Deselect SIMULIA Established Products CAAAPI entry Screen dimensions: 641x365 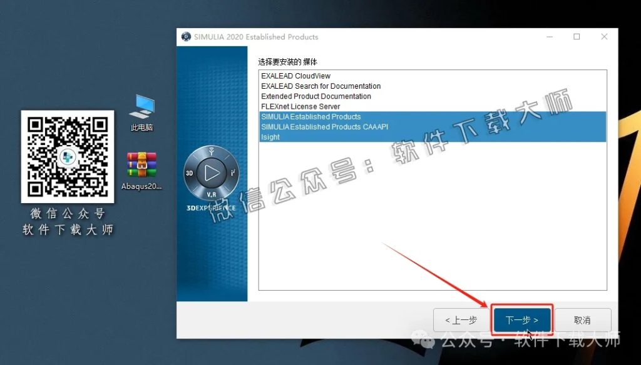tap(324, 127)
